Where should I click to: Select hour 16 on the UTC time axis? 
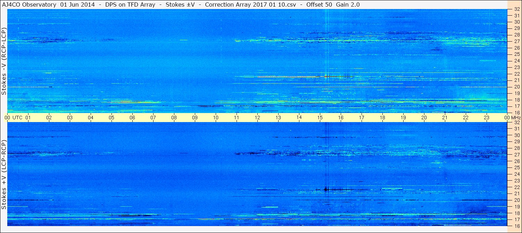pos(341,118)
